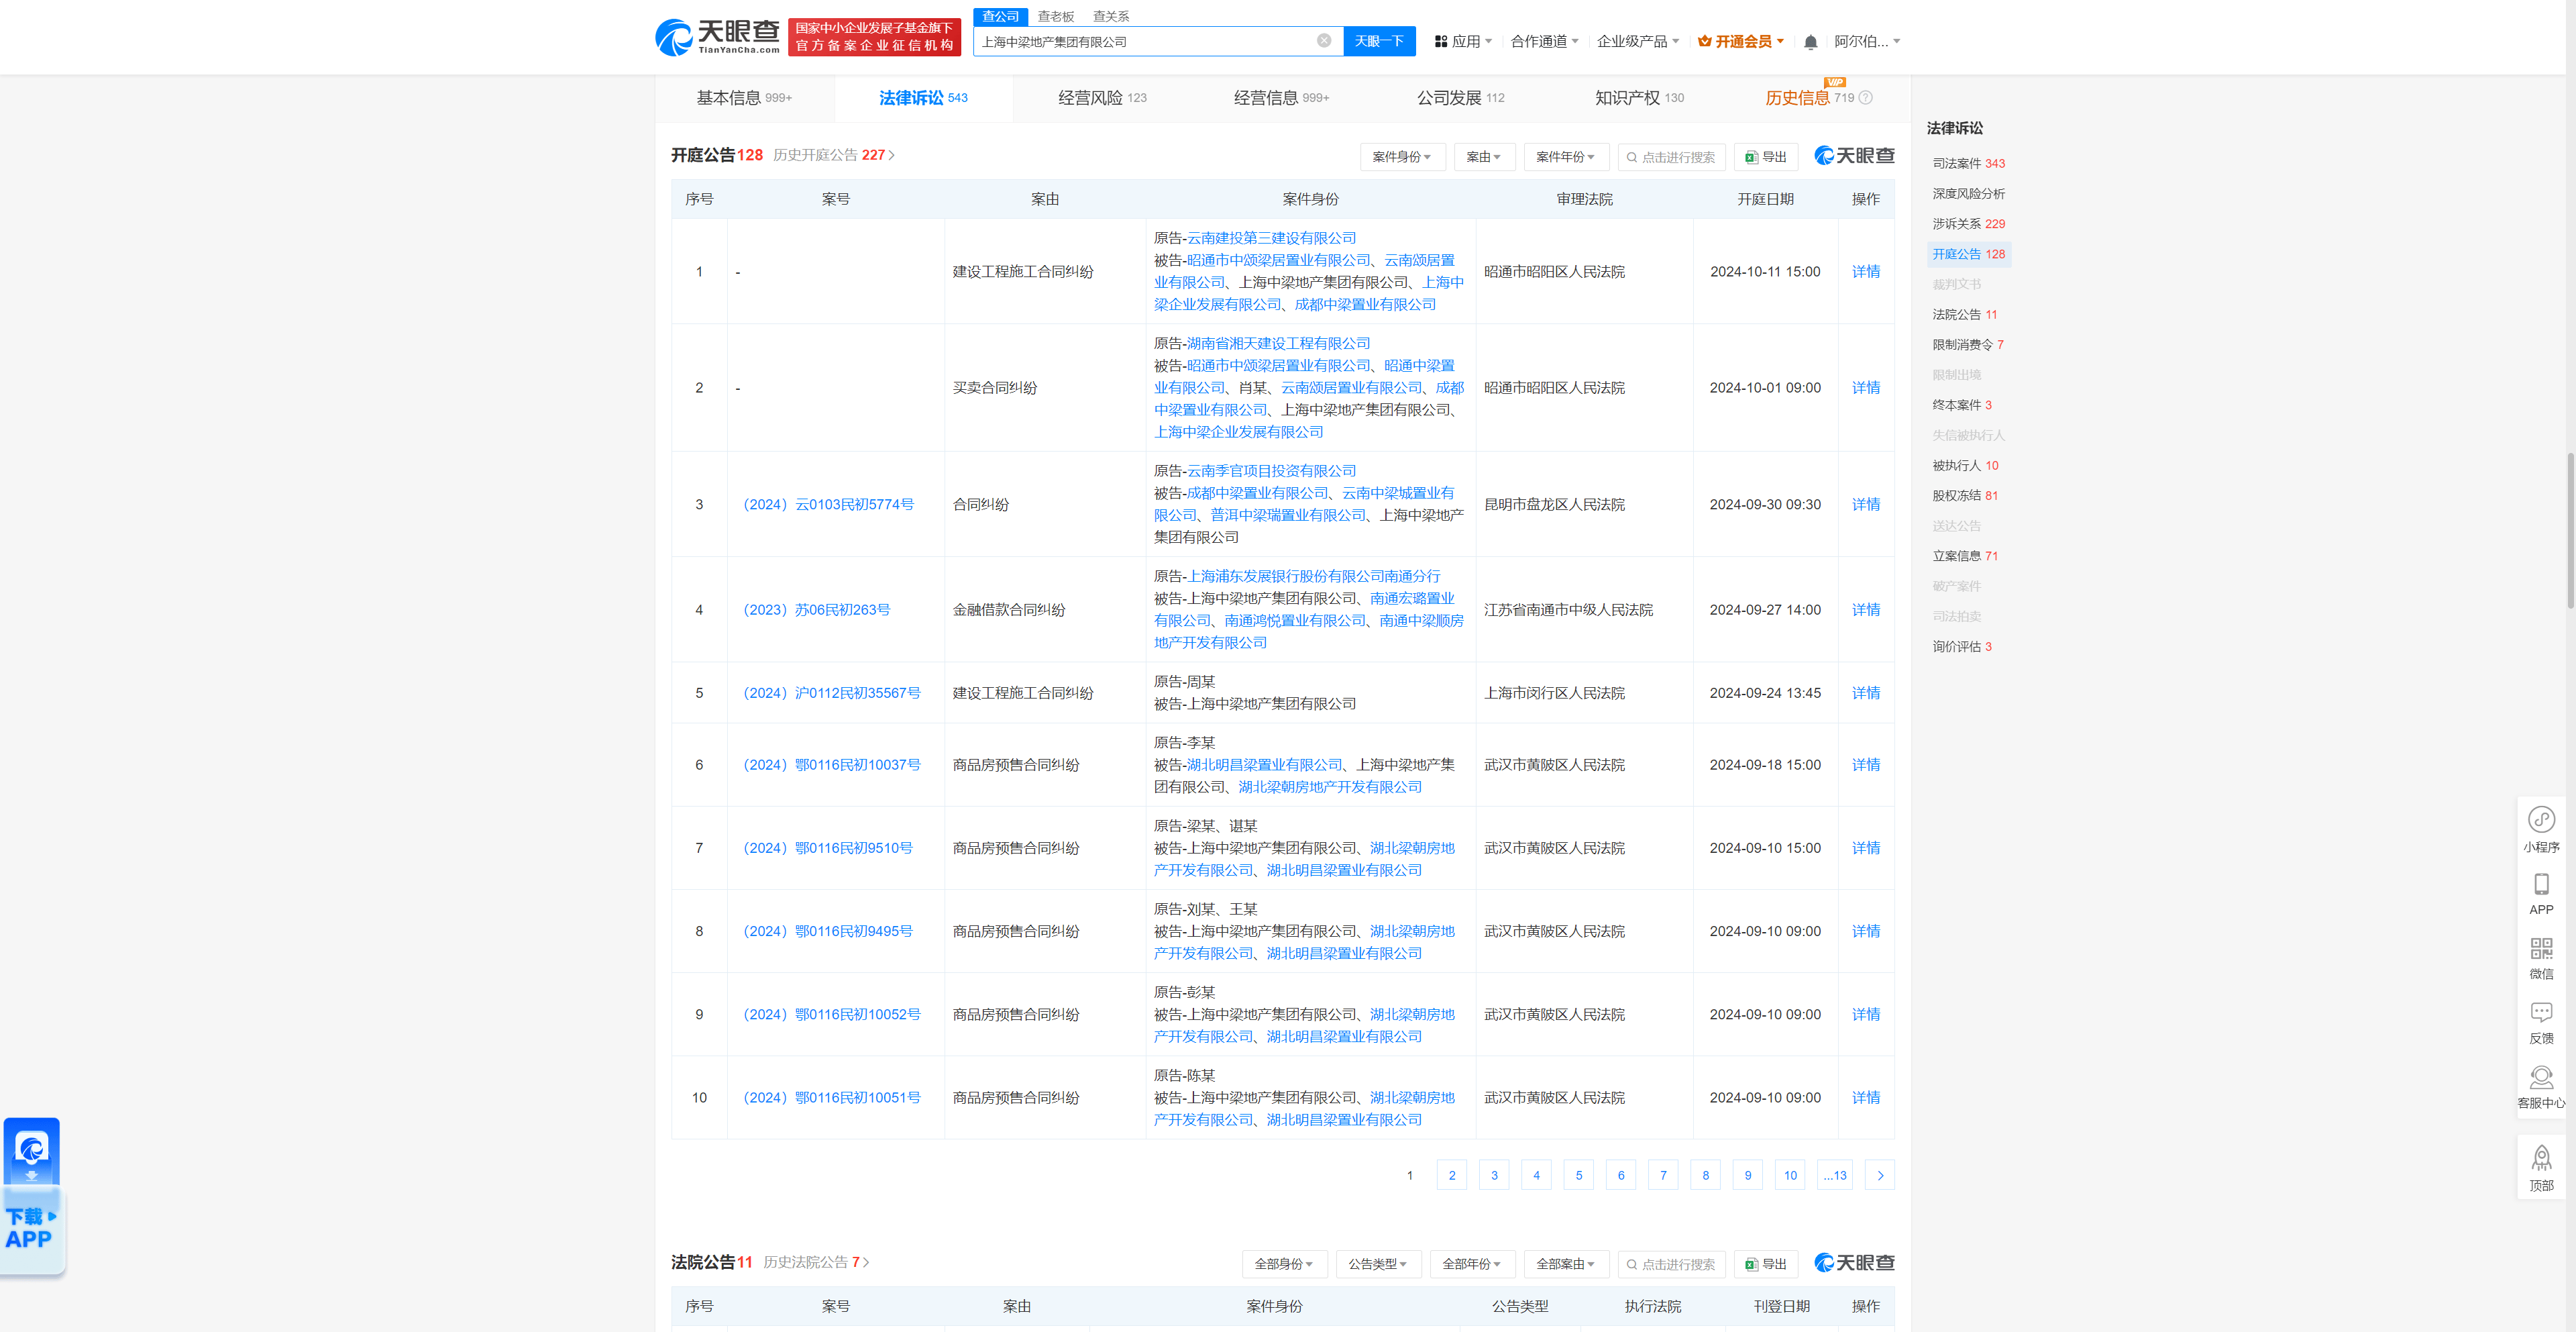Switch to the 经营信息 tab
This screenshot has height=1332, width=2576.
pyautogui.click(x=1281, y=98)
